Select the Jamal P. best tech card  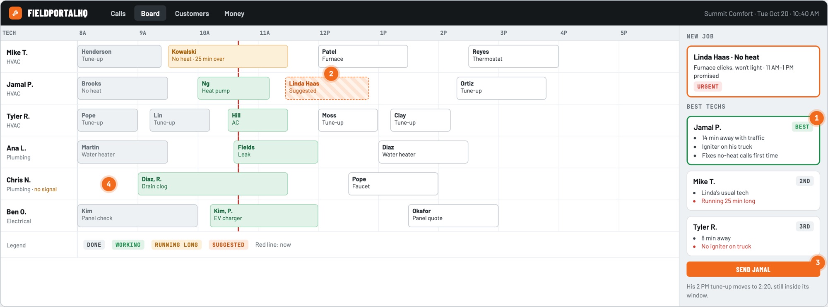point(753,140)
